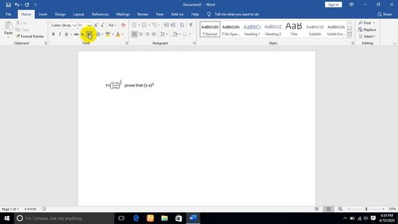Open the font size dropdown
The image size is (398, 224).
click(x=90, y=26)
